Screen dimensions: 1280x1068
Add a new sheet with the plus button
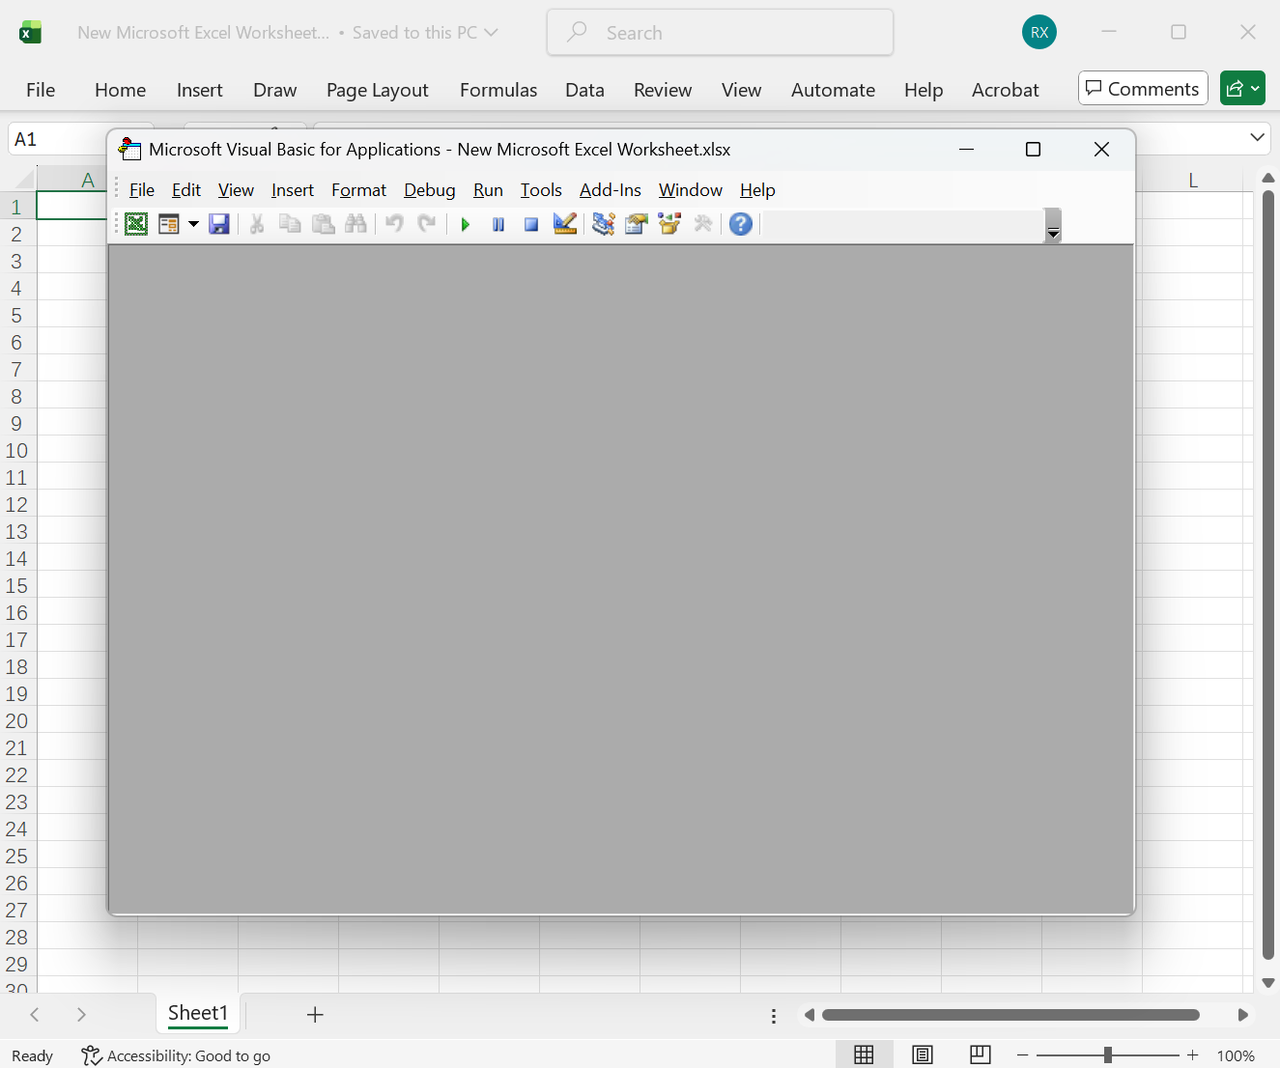pos(315,1014)
